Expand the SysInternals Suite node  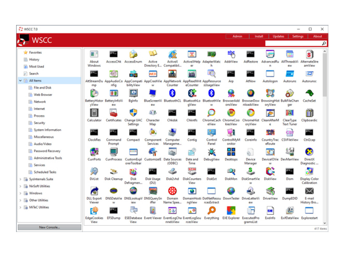coord(20,179)
